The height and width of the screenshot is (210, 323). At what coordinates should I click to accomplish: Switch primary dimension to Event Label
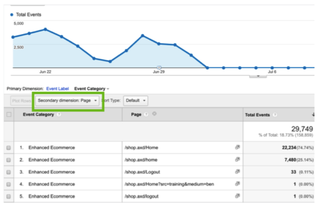[57, 89]
